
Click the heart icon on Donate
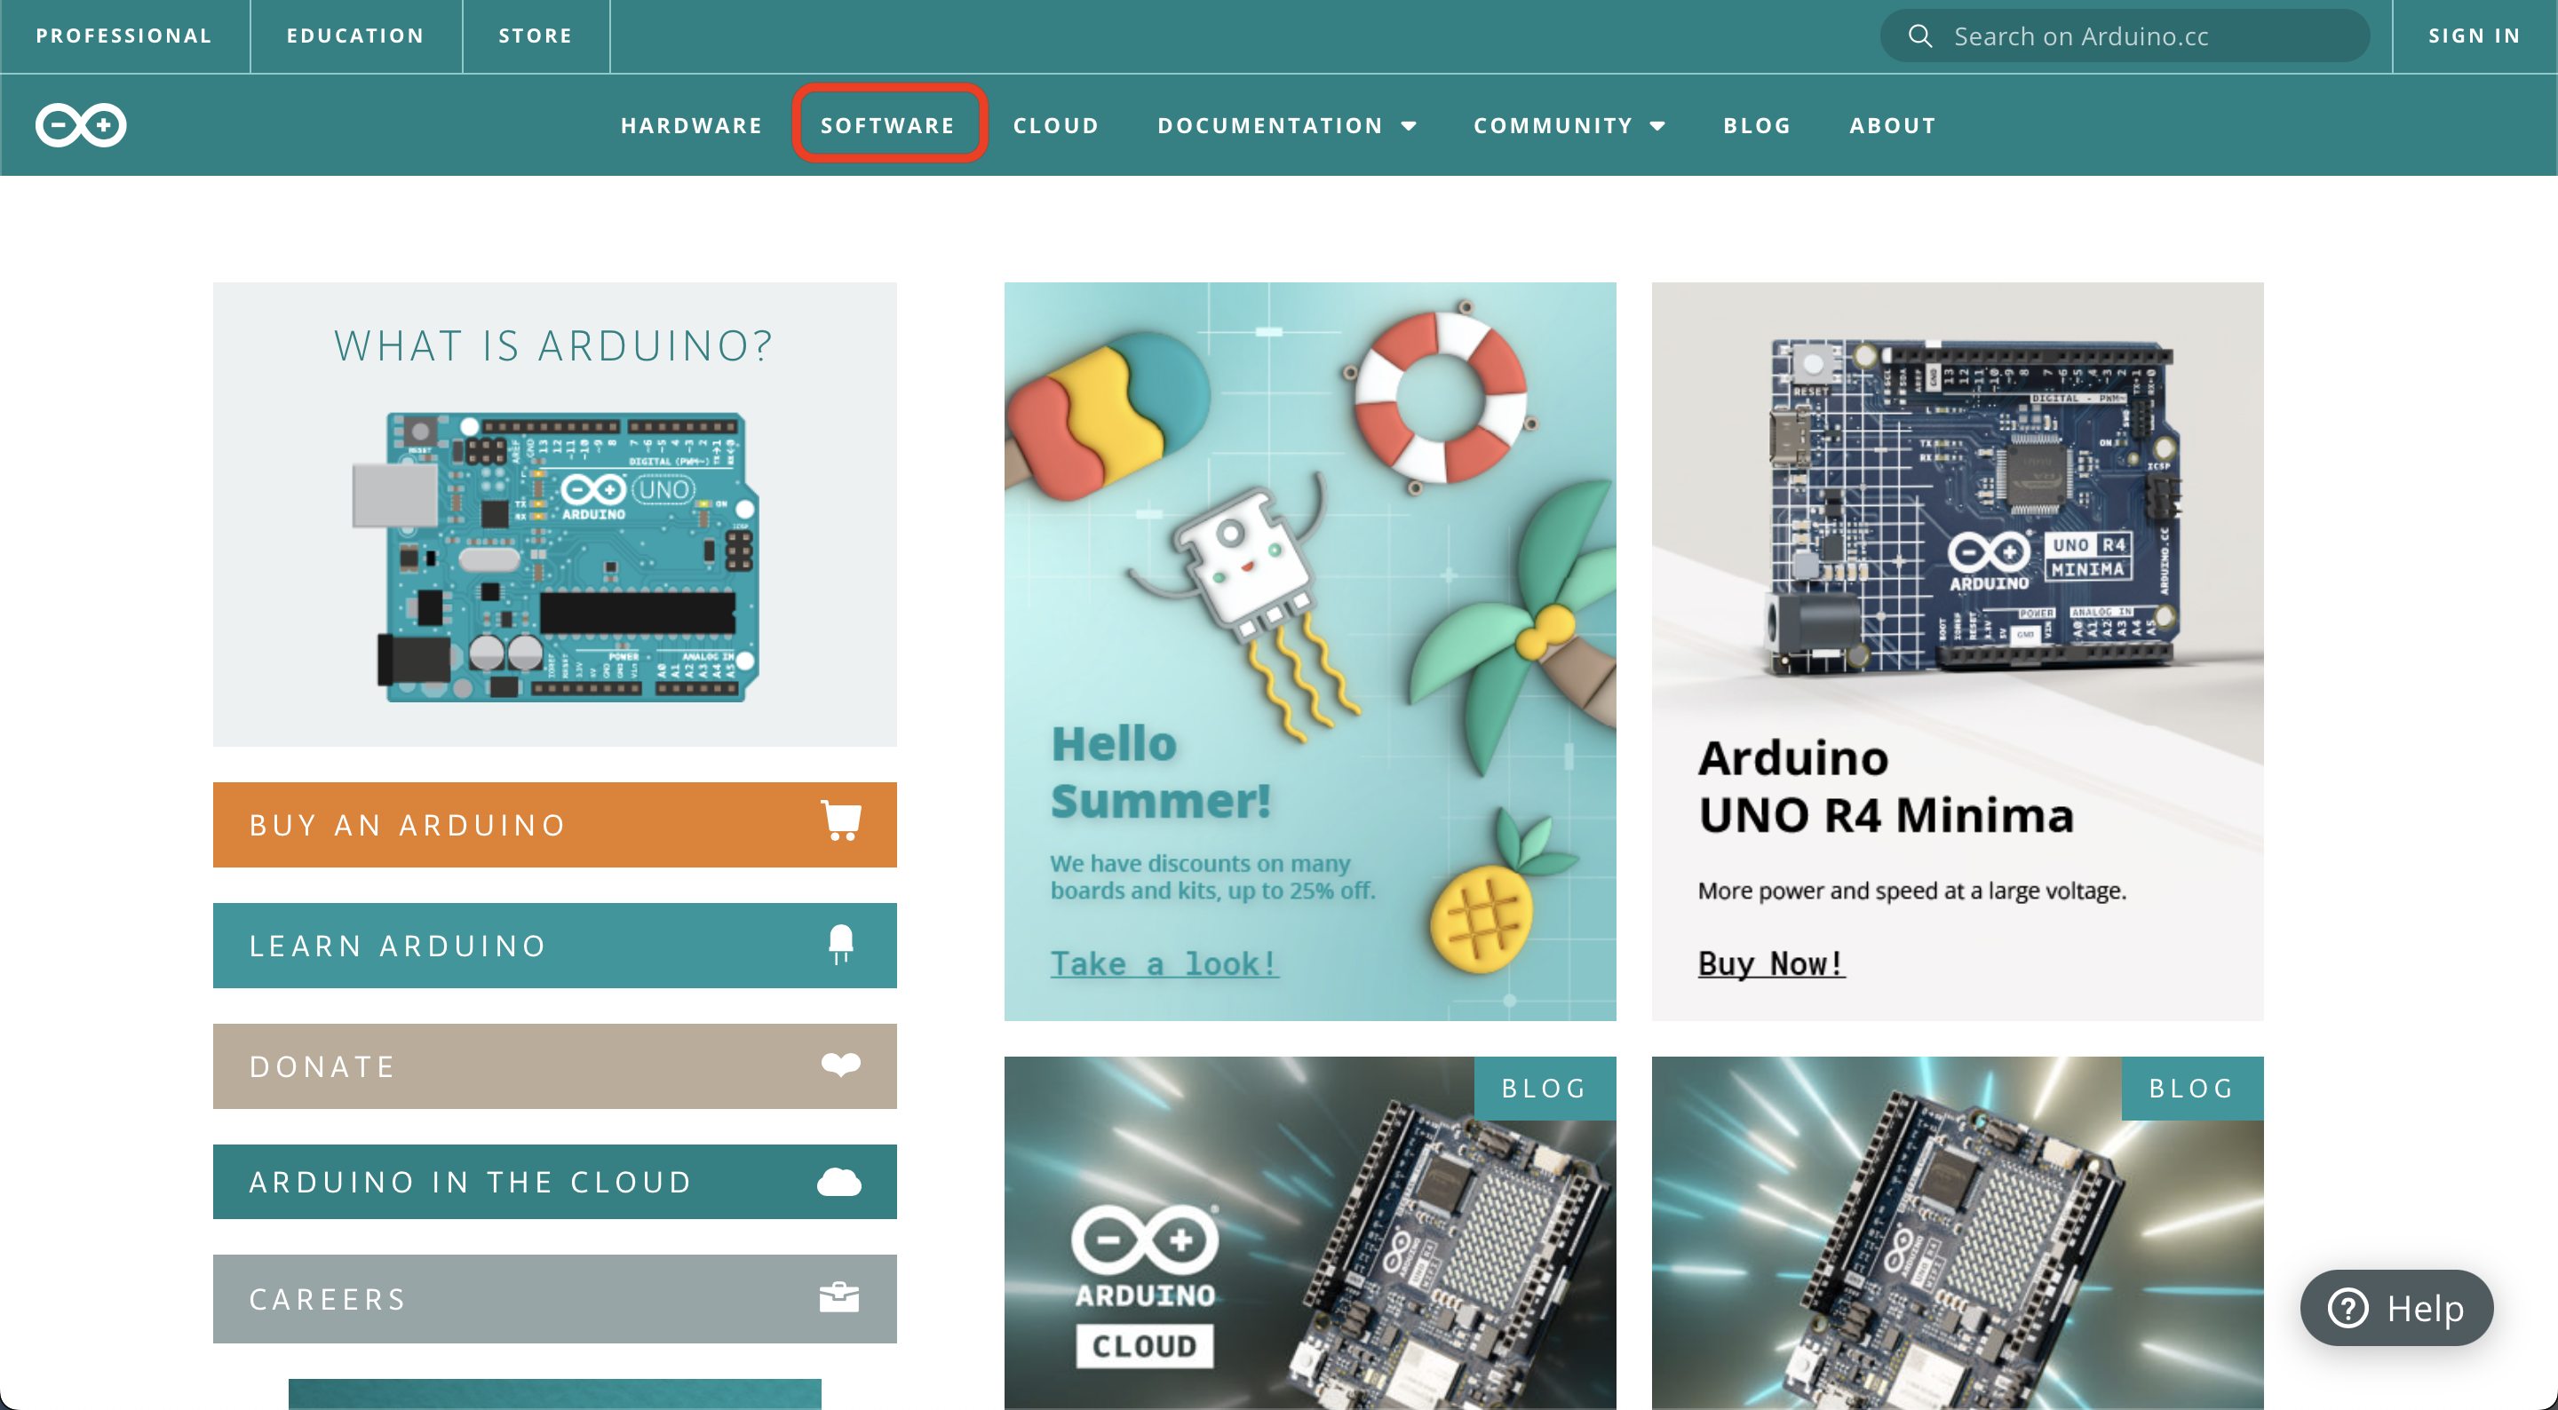pyautogui.click(x=841, y=1065)
